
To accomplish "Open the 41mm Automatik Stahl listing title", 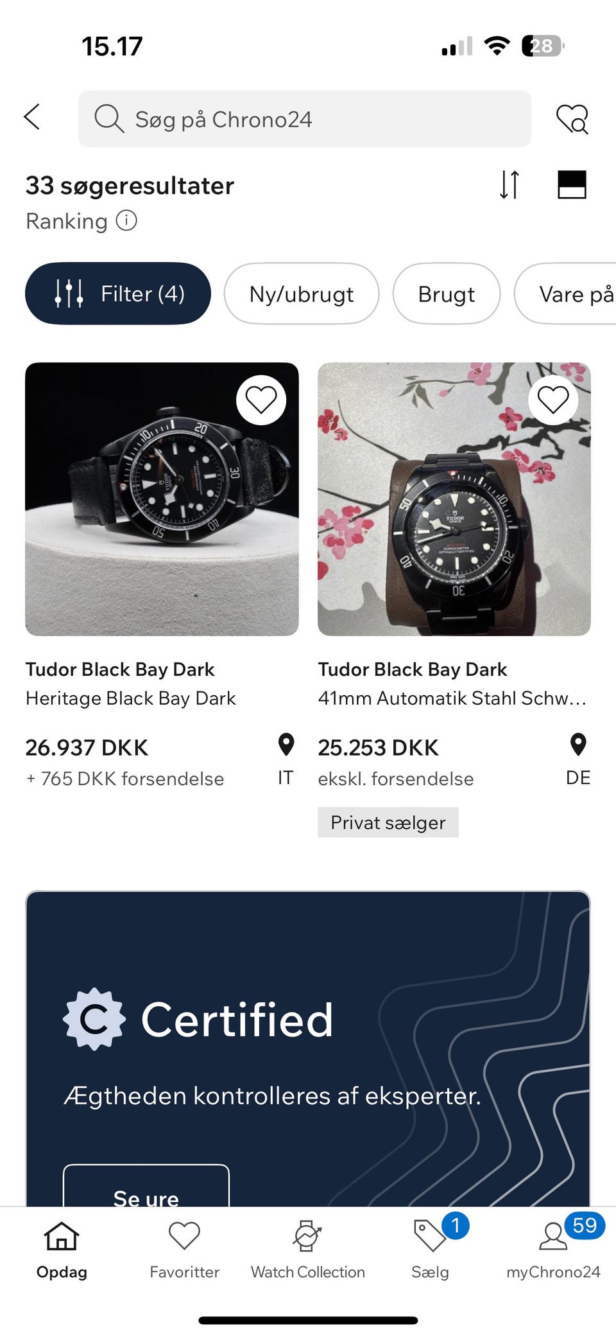I will (x=452, y=698).
